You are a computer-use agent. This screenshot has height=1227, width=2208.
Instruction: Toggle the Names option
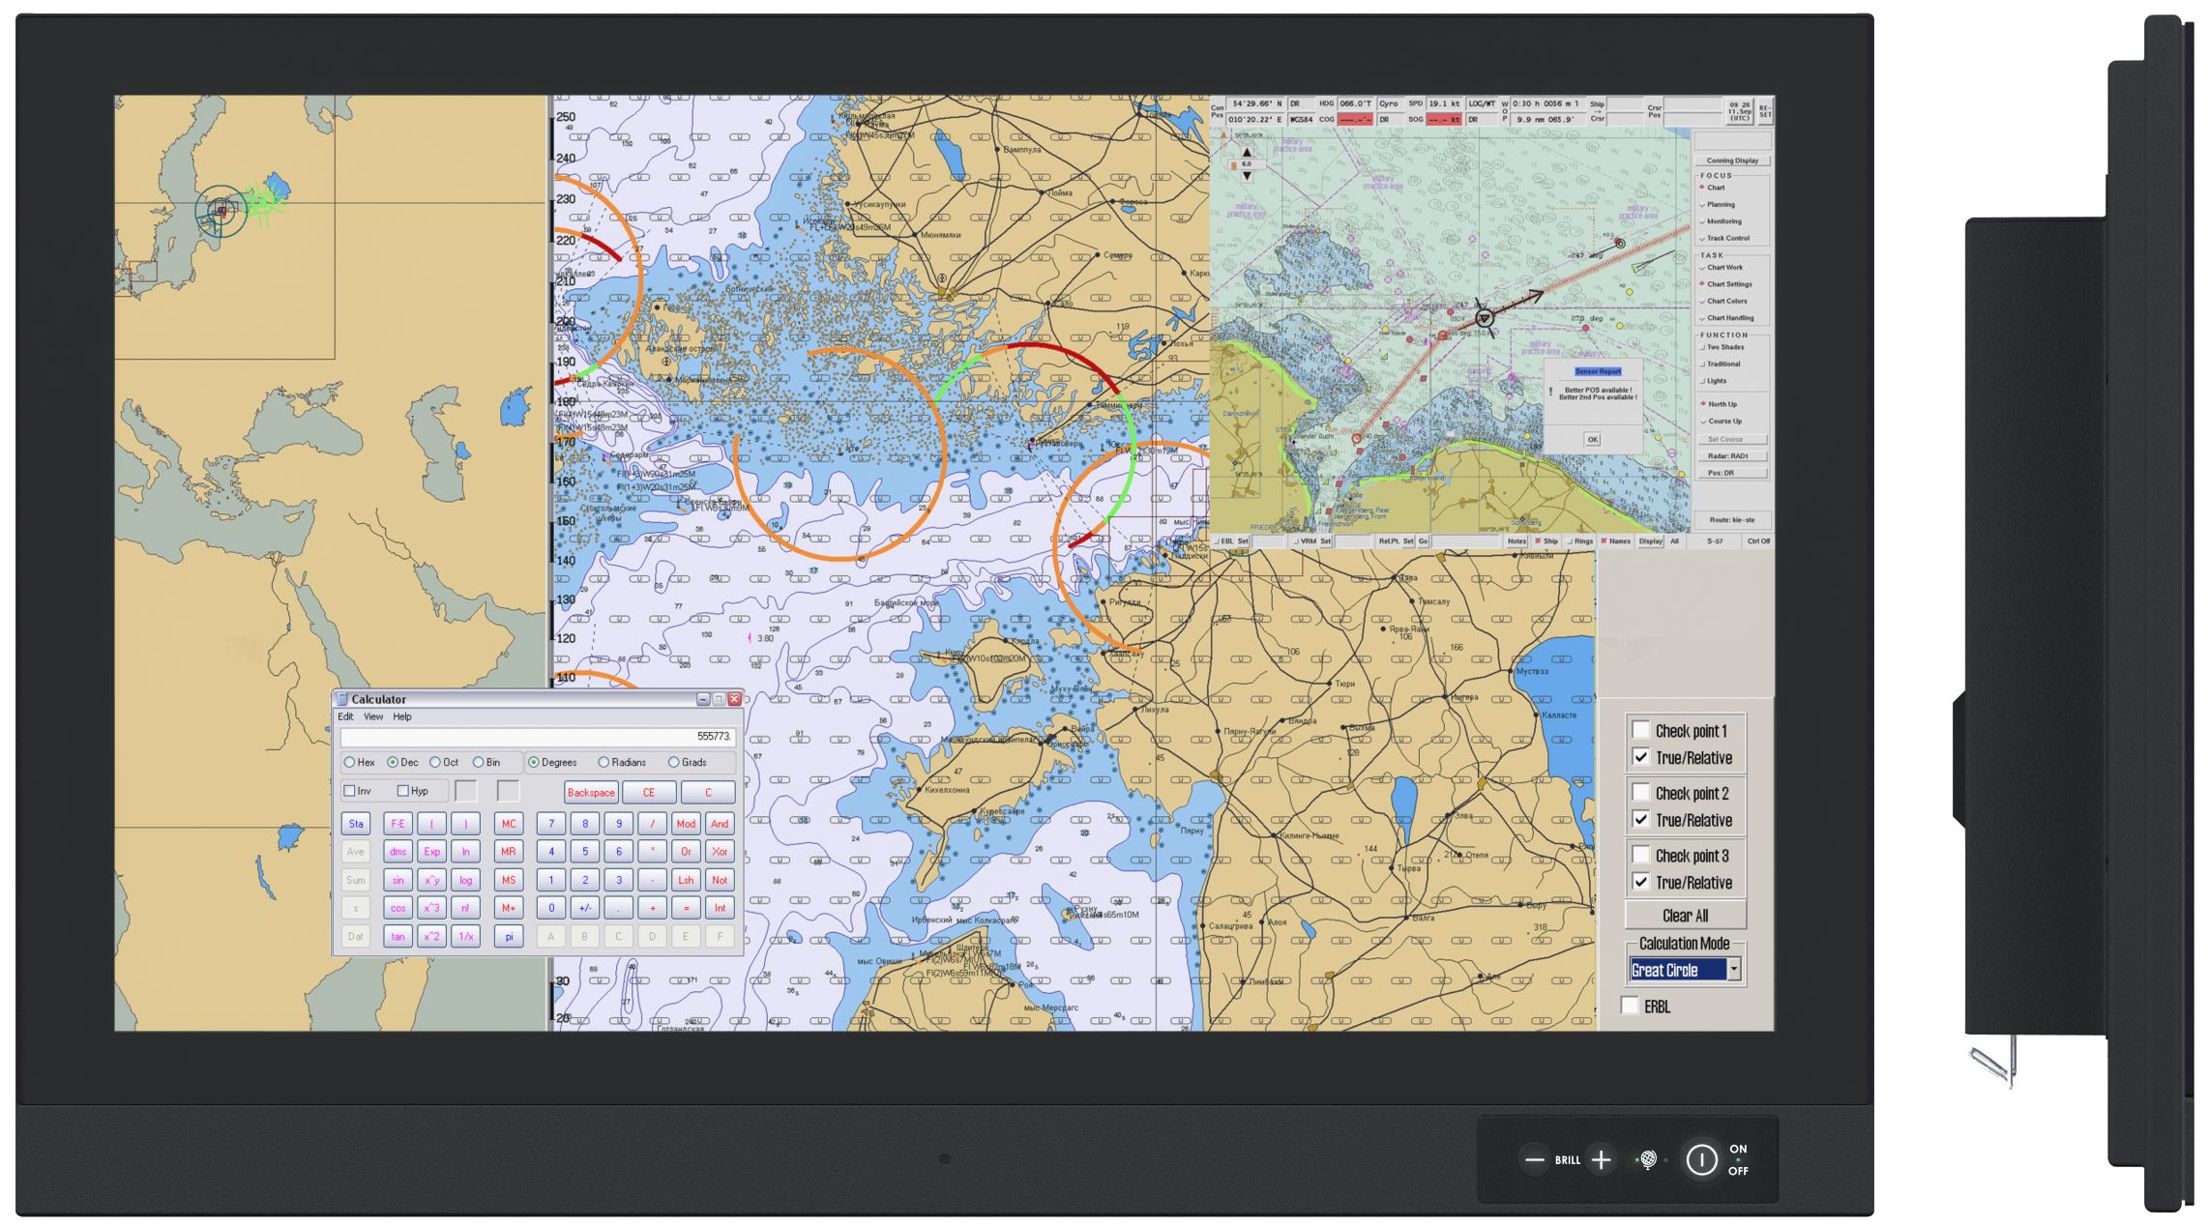point(1616,541)
